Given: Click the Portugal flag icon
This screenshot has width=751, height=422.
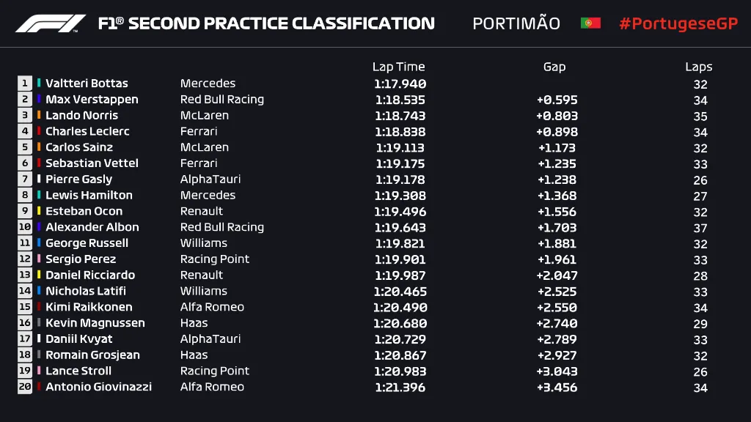Looking at the screenshot, I should click(x=590, y=23).
